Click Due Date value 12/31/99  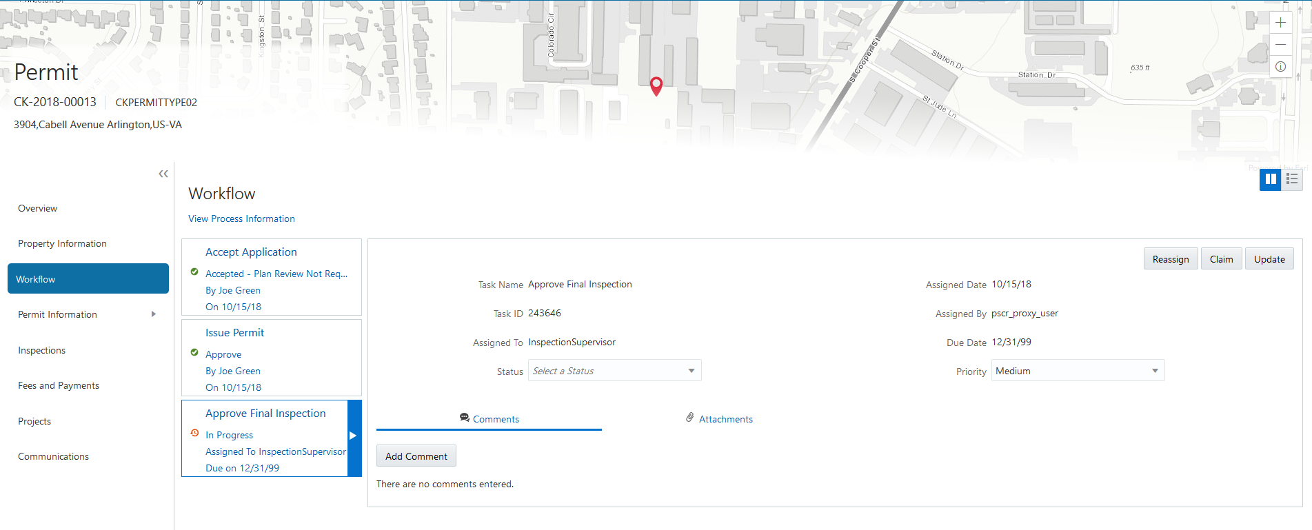tap(1011, 342)
